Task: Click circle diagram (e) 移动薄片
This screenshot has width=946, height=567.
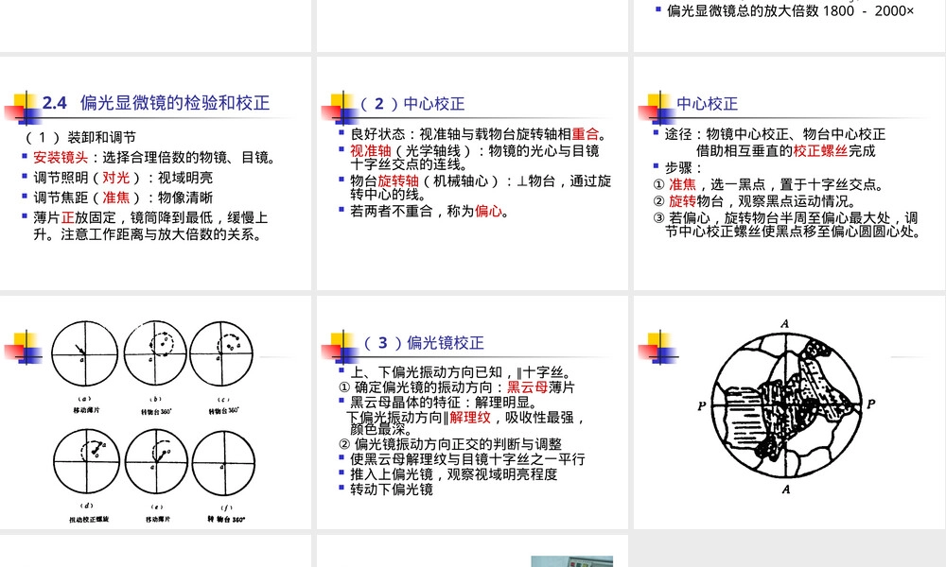Action: tap(157, 462)
